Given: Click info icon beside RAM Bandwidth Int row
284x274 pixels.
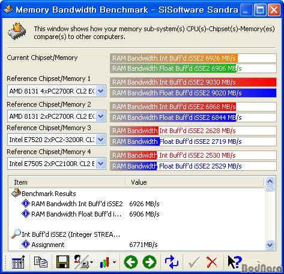Looking at the screenshot, I should (x=26, y=203).
